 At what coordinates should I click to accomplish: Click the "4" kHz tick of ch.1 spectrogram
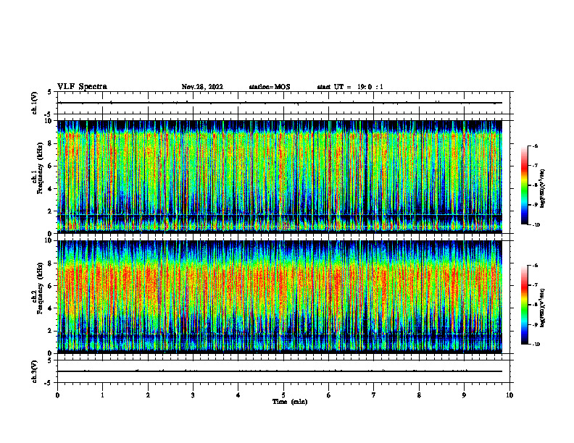50,189
